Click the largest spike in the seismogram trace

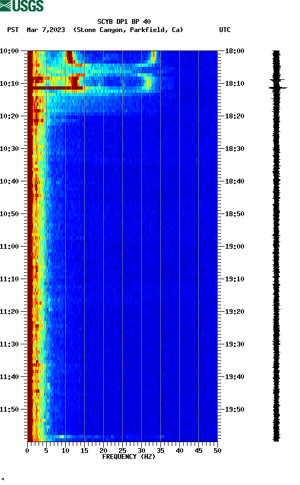coord(278,88)
